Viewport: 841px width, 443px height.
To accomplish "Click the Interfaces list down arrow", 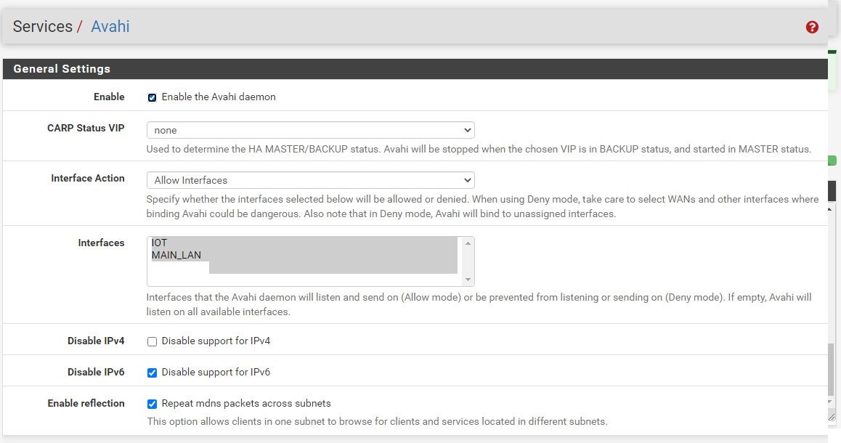I will coord(468,279).
